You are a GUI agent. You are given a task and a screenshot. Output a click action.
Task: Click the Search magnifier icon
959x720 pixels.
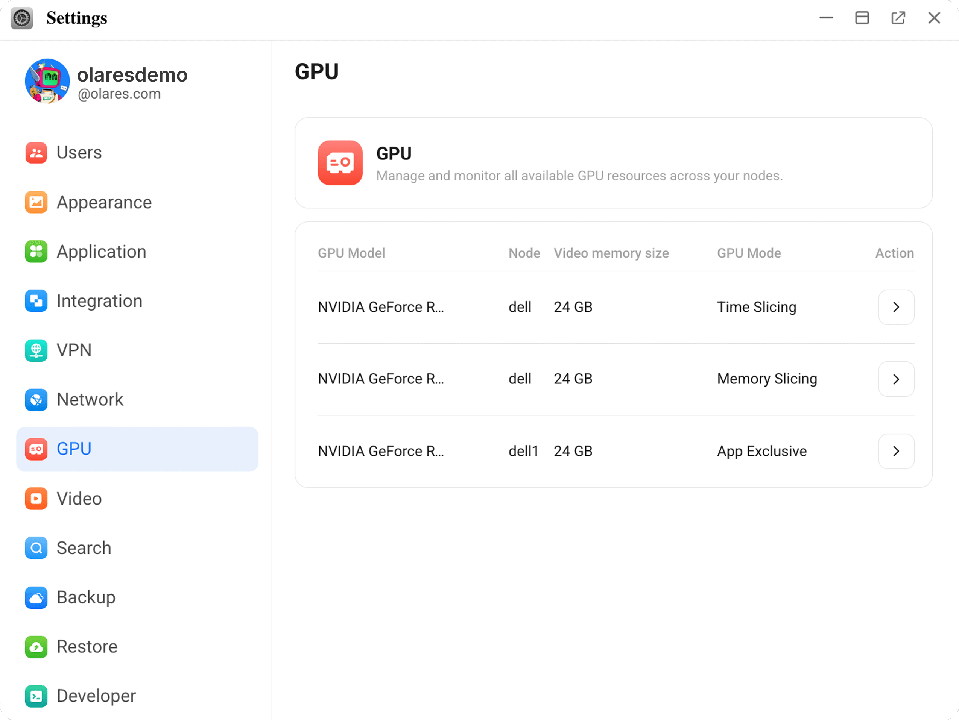[36, 548]
